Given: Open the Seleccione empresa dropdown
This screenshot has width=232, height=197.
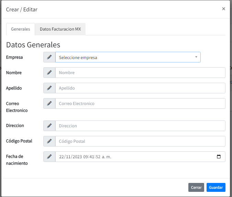Looking at the screenshot, I should click(128, 57).
